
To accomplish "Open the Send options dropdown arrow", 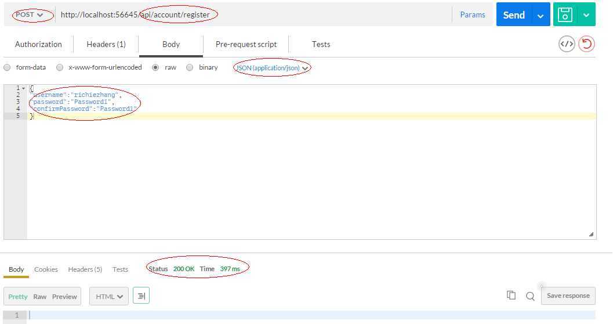I will 541,16.
